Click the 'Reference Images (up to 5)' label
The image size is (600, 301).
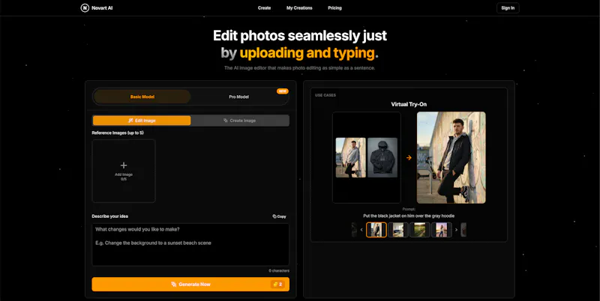118,133
